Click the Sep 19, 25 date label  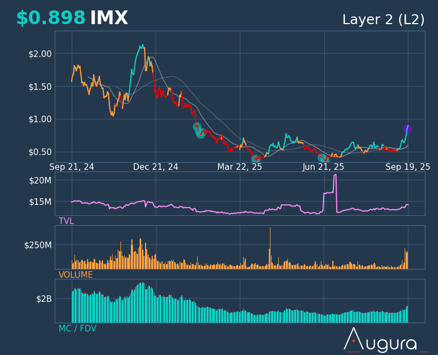[408, 167]
